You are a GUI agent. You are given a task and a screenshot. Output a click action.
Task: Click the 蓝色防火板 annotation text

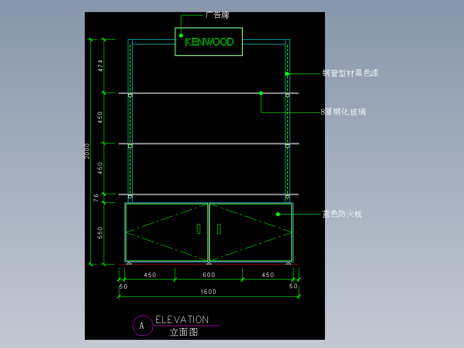click(342, 214)
